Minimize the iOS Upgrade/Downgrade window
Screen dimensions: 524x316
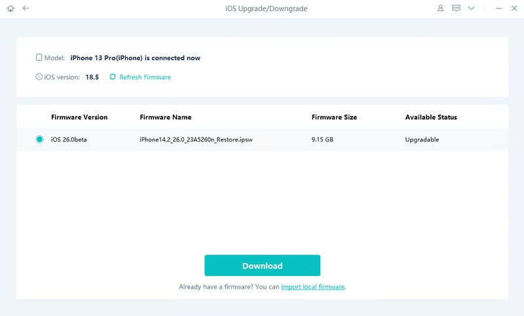pos(498,9)
